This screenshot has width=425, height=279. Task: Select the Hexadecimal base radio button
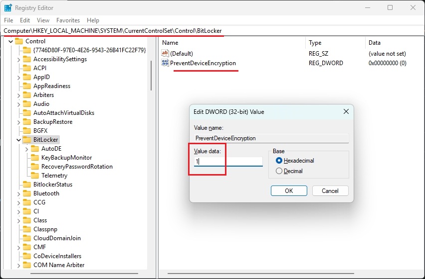(x=279, y=161)
